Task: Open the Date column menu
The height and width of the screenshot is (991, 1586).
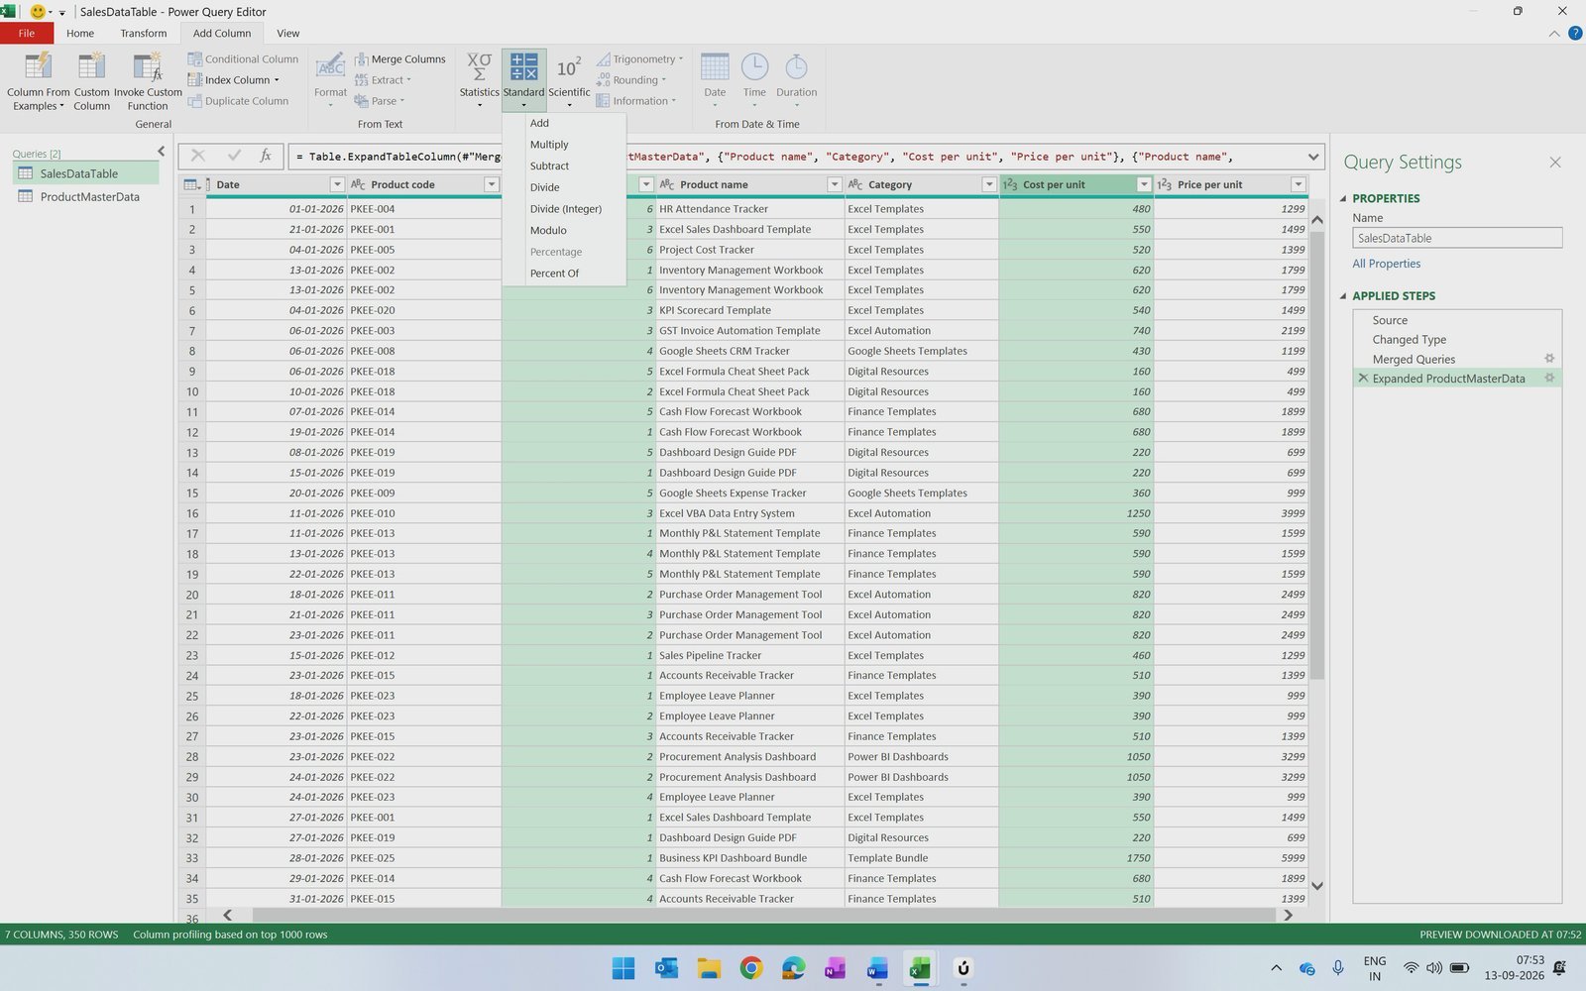Action: click(715, 81)
